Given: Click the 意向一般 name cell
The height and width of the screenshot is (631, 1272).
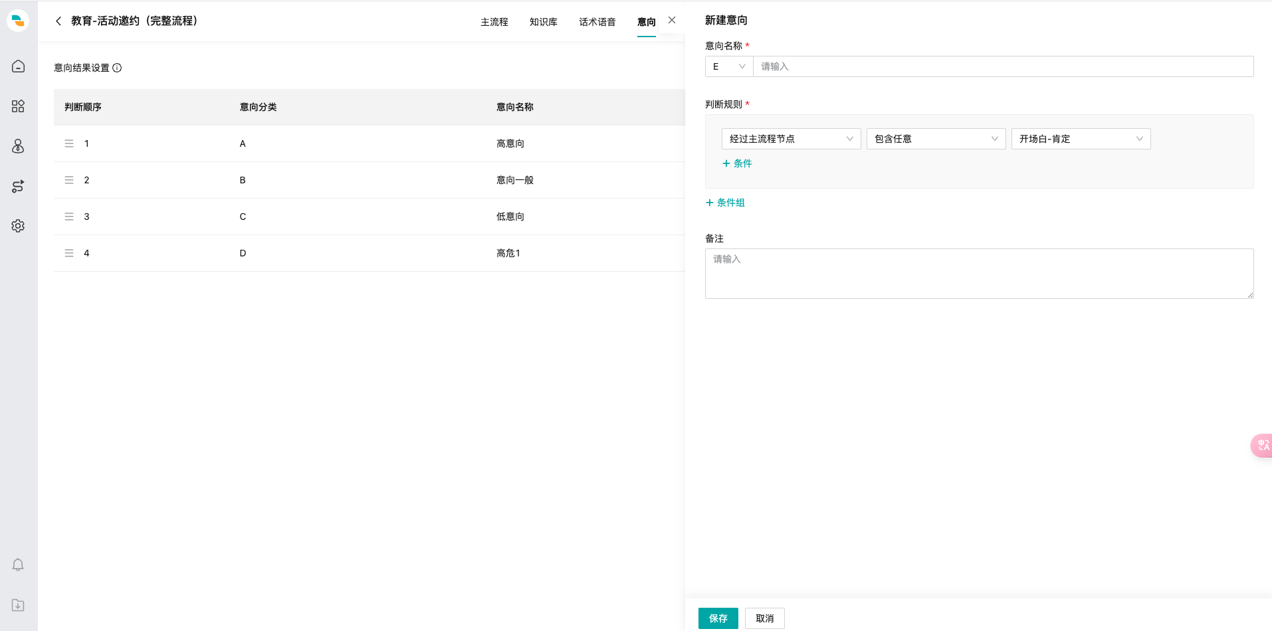Looking at the screenshot, I should pos(515,180).
